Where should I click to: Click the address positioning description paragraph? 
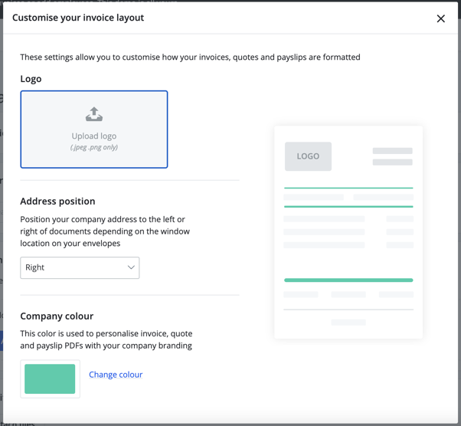pos(105,231)
